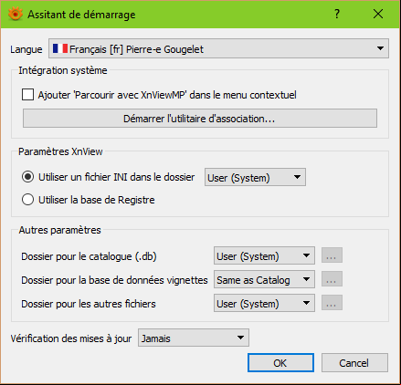Open the 'Same as Catalog' vignettes dropdown
This screenshot has height=385, width=401.
click(264, 279)
